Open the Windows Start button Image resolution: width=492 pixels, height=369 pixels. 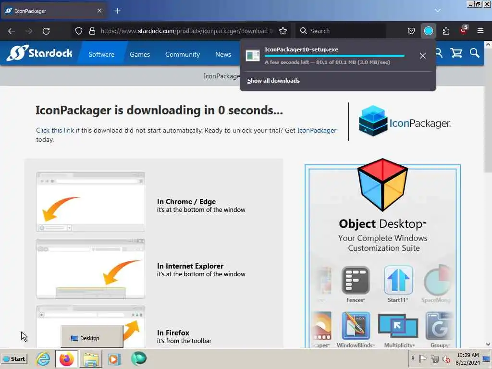pyautogui.click(x=14, y=358)
